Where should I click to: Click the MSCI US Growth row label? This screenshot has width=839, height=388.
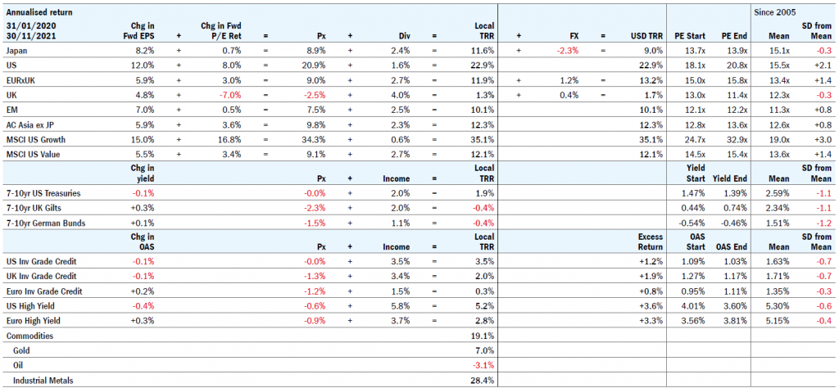pyautogui.click(x=36, y=138)
